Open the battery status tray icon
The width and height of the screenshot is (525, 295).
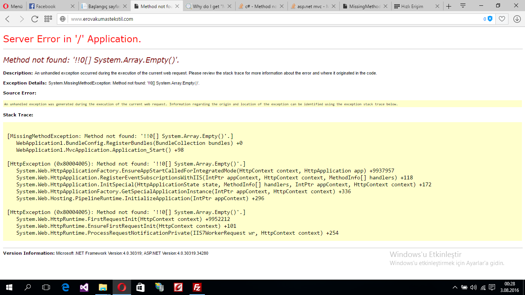pos(464,287)
